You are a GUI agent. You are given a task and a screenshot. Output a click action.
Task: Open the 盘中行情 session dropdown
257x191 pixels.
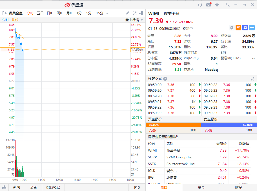click(134, 20)
